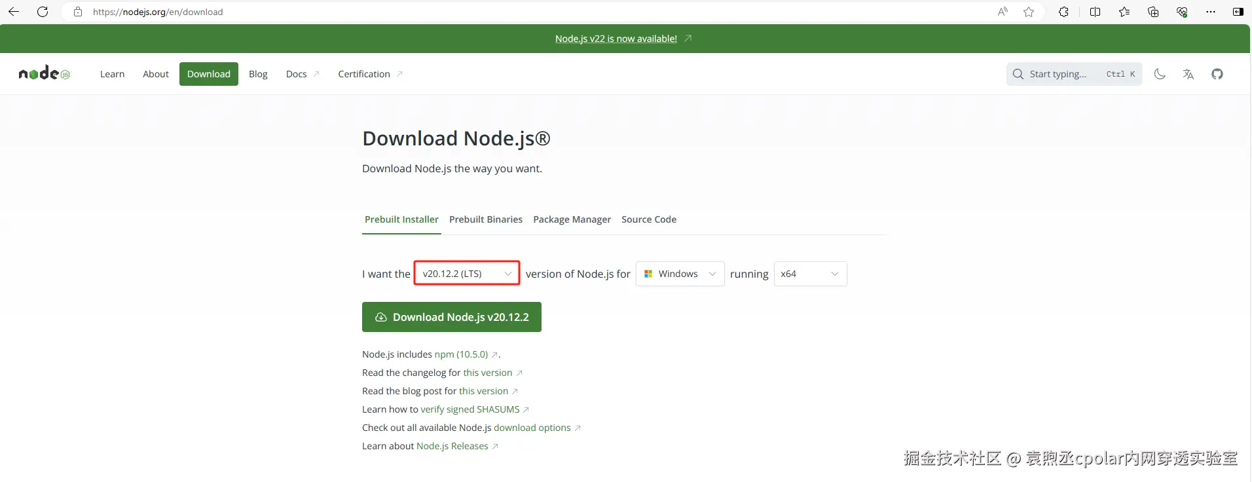Open verify signed SHASUMS link
The height and width of the screenshot is (482, 1252).
pos(470,409)
